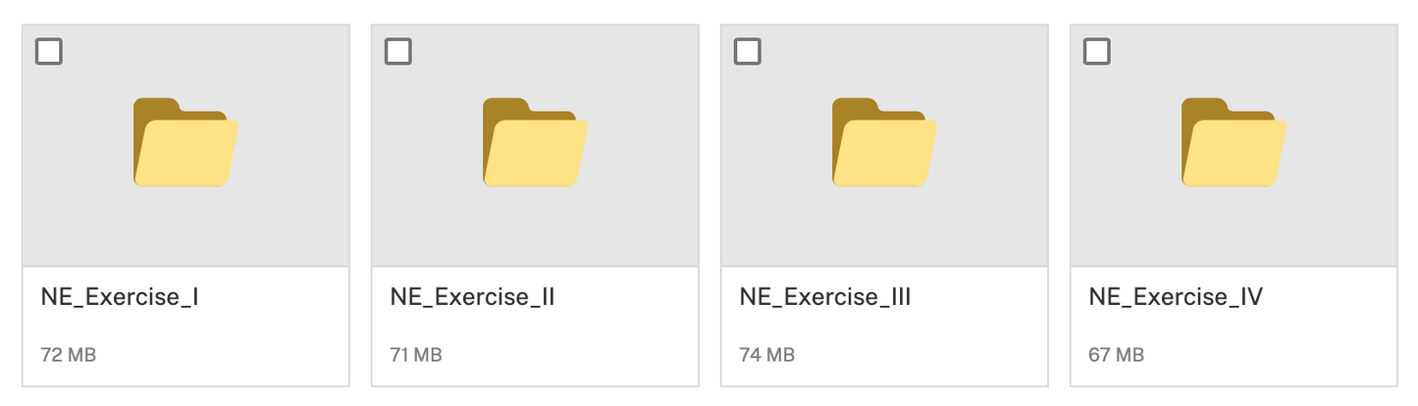
Task: Check the box for NE_Exercise_III
Action: coord(748,51)
